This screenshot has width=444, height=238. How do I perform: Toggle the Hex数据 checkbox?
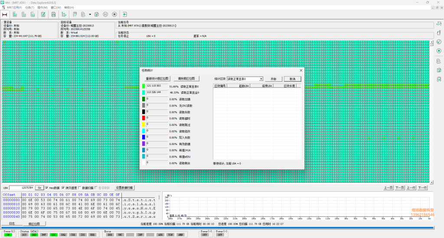pos(47,188)
